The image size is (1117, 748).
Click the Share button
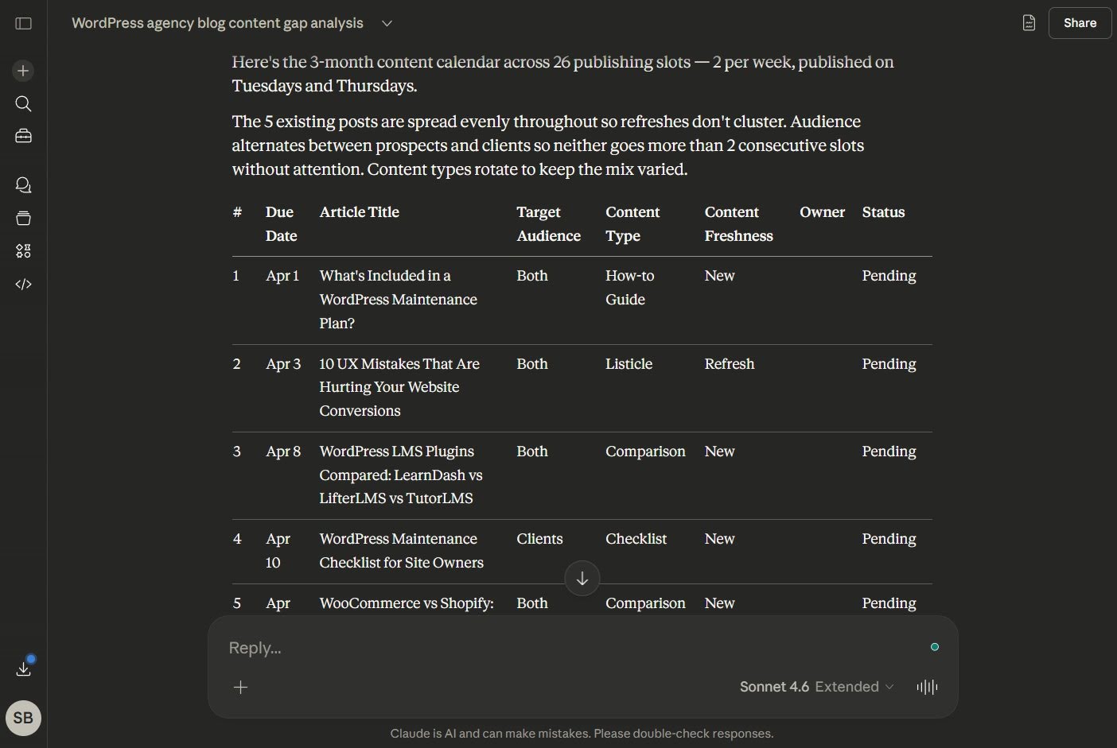pyautogui.click(x=1080, y=23)
